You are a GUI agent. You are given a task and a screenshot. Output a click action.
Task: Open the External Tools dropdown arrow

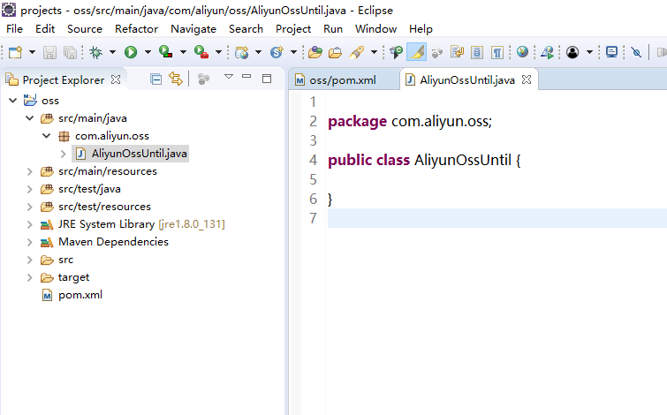(218, 52)
